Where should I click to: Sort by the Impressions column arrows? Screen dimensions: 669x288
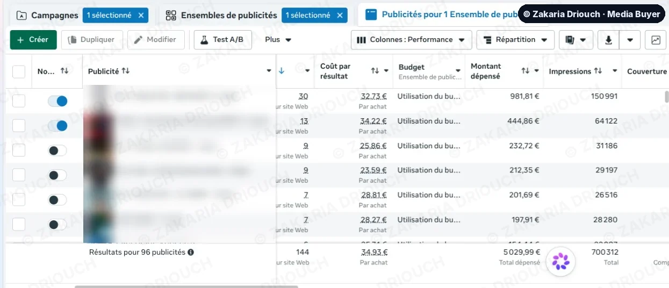(x=598, y=71)
